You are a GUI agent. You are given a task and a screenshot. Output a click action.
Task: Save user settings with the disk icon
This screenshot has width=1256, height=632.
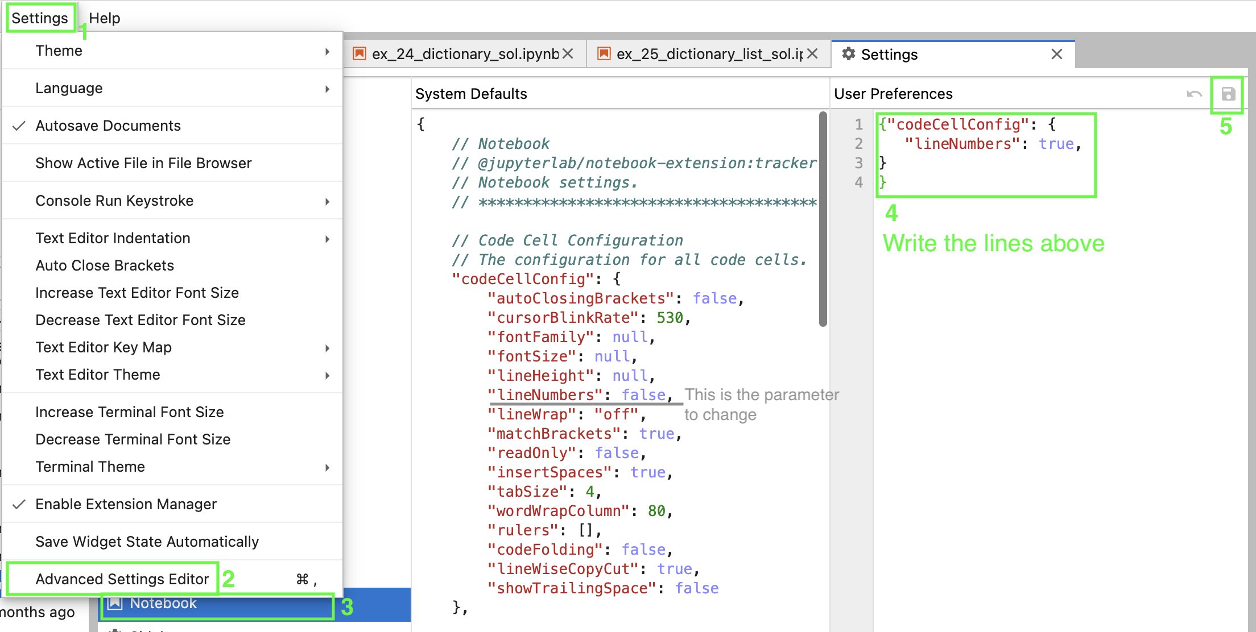1228,94
